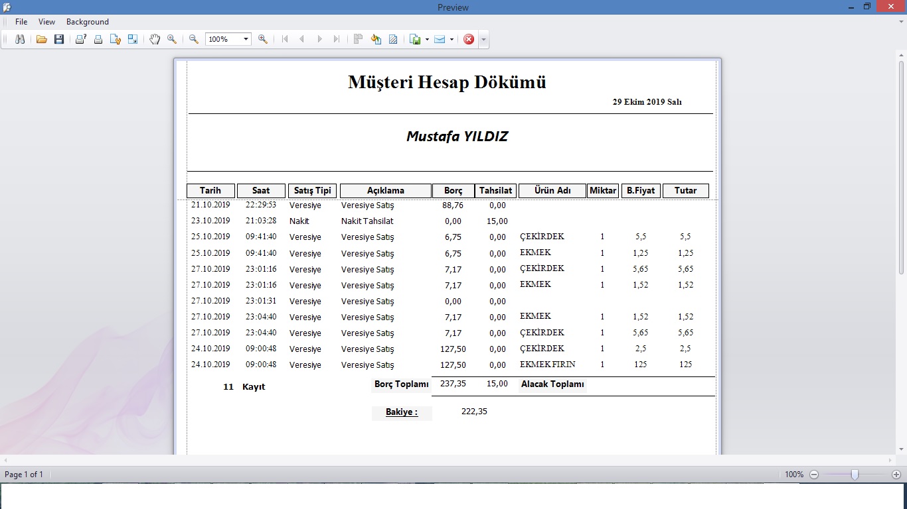907x509 pixels.
Task: Click the 'Borç Toplamı' label
Action: click(x=402, y=384)
